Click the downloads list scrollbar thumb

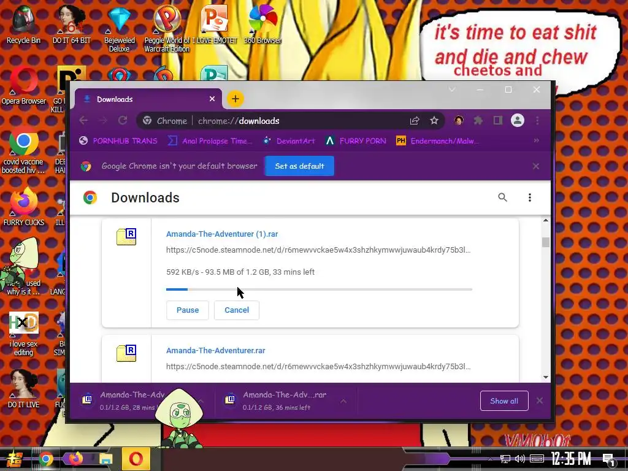pos(545,242)
